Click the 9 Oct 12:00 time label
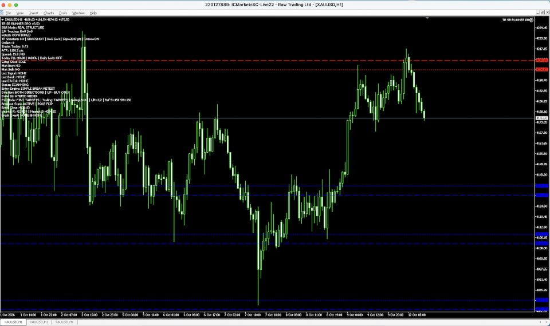 [x=375, y=315]
